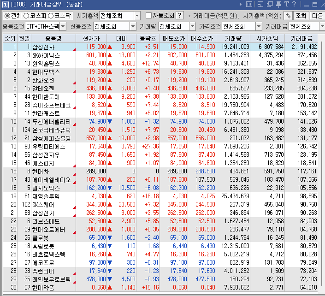Click the 거래량 table column header
This screenshot has width=325, height=296.
pyautogui.click(x=233, y=38)
